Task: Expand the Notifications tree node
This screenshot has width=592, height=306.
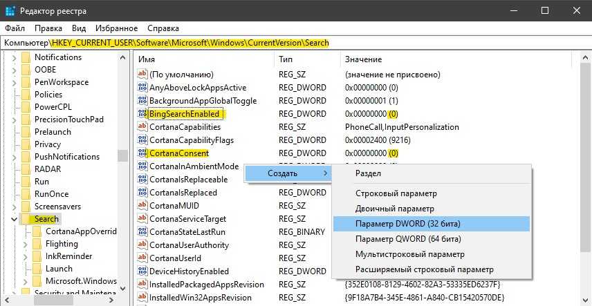Action: pos(14,57)
